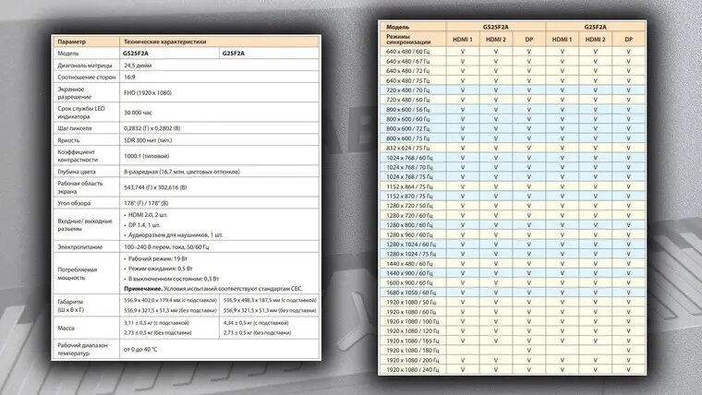Click the '1920 x 1080 / 180 Гц' row

click(512, 351)
